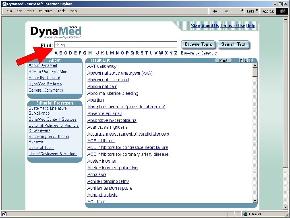Click the medium text size T icon
This screenshot has width=290, height=218.
[x=246, y=60]
